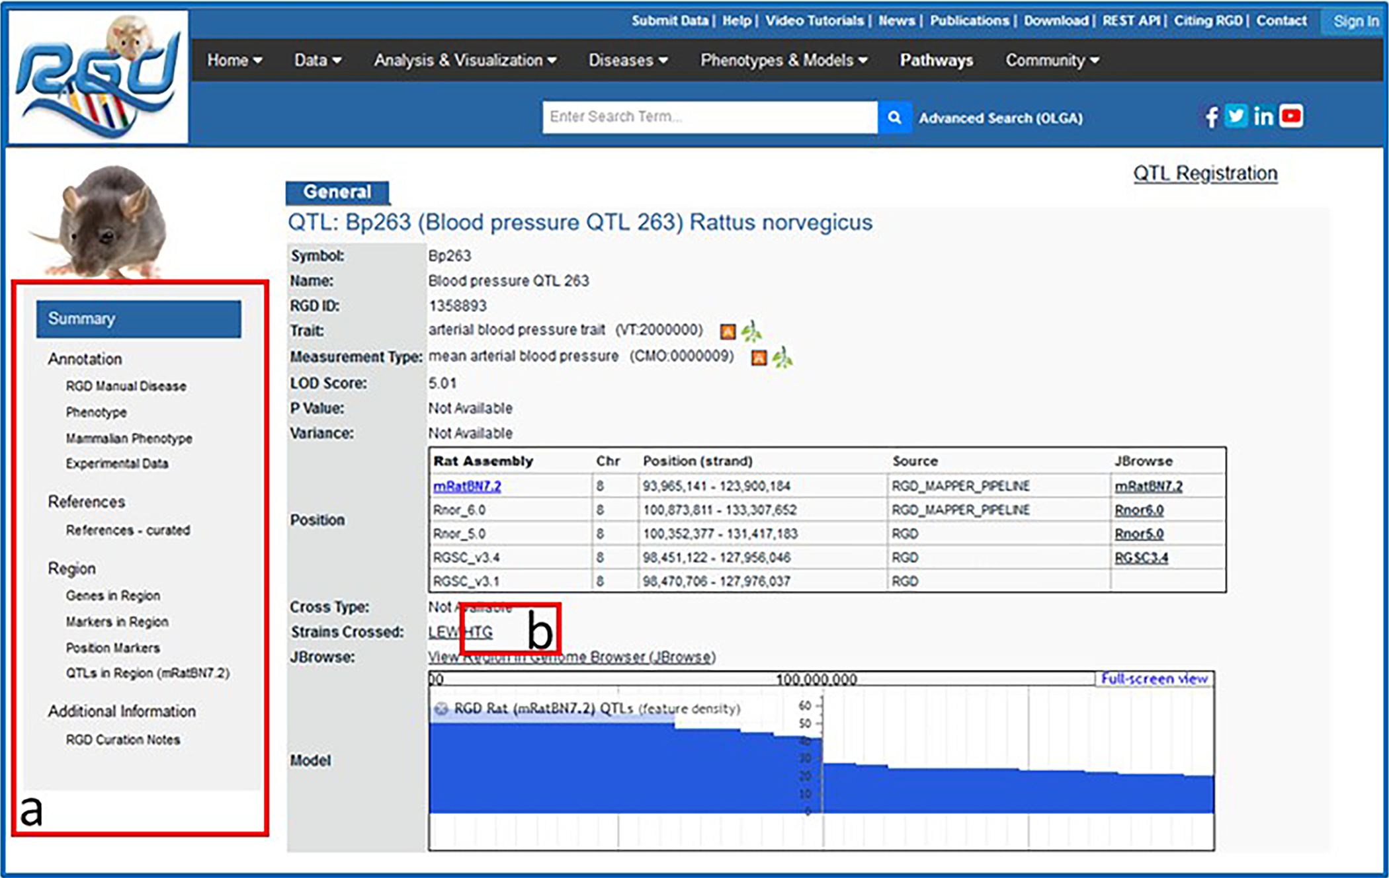Open the News link
Image resolution: width=1389 pixels, height=878 pixels.
pyautogui.click(x=896, y=20)
